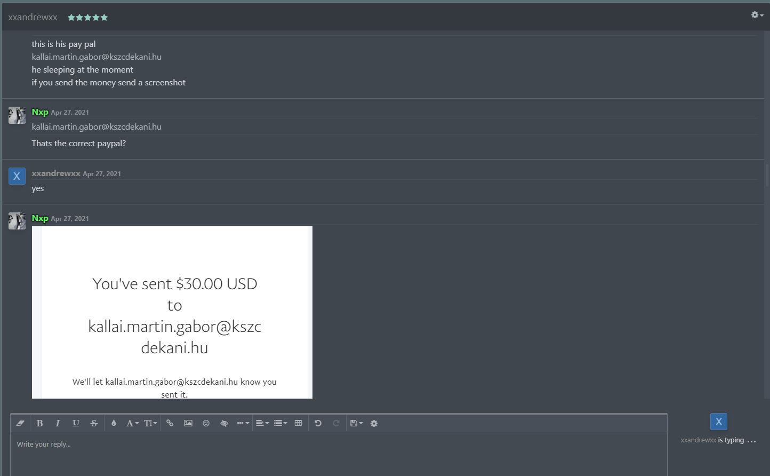Click text 'if you send the money send a screenshot'
Viewport: 770px width, 476px height.
[x=109, y=82]
